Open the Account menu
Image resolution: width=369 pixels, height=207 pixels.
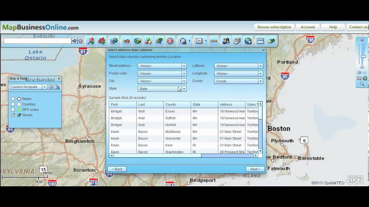coord(308,27)
